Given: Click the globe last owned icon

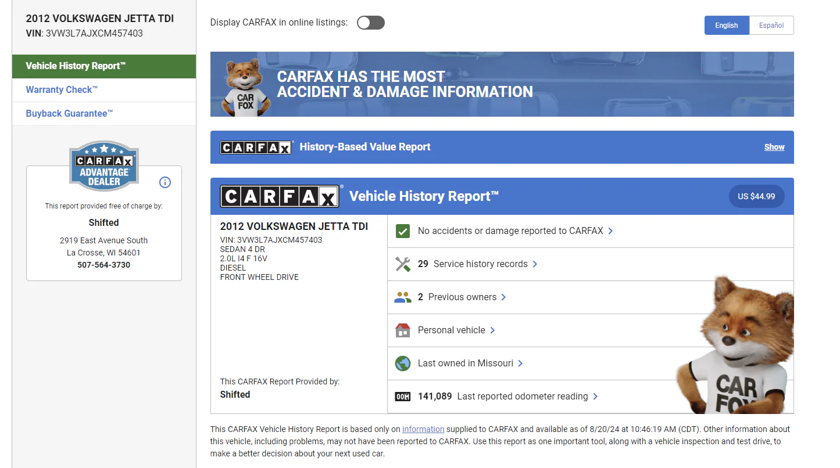Looking at the screenshot, I should tap(402, 363).
